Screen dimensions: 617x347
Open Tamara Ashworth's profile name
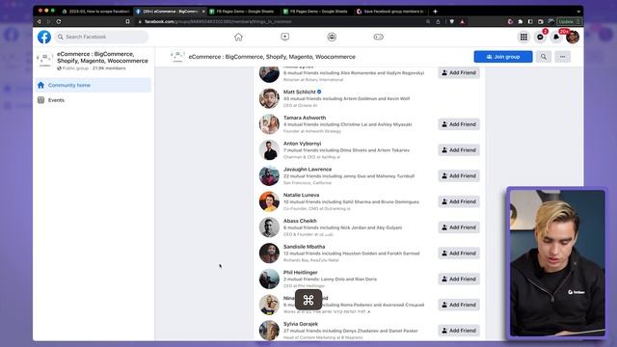pyautogui.click(x=305, y=118)
